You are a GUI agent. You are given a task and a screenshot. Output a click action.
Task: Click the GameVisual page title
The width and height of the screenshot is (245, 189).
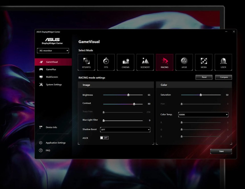pyautogui.click(x=89, y=42)
